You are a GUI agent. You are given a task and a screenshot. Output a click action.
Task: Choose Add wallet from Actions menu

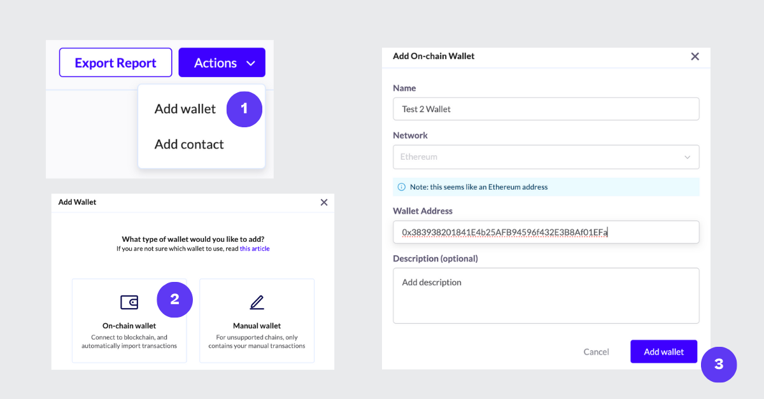tap(185, 109)
